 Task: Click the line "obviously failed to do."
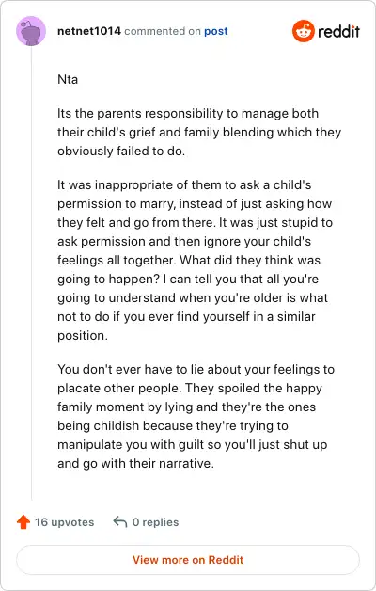121,151
